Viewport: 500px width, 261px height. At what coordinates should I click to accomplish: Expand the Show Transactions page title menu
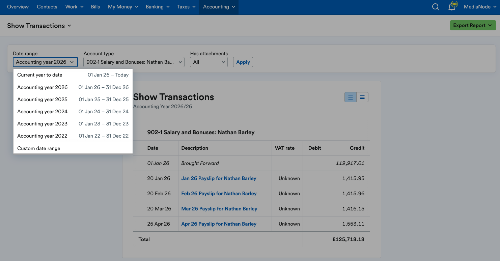point(39,26)
